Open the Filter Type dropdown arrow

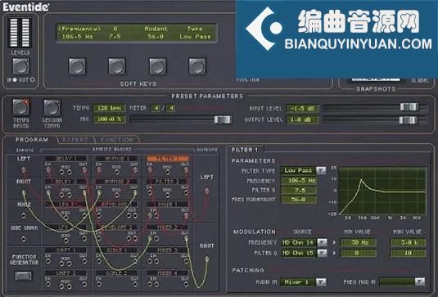[x=321, y=170]
